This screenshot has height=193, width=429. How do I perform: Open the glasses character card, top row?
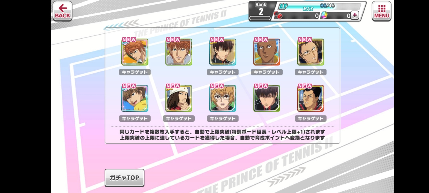point(310,52)
